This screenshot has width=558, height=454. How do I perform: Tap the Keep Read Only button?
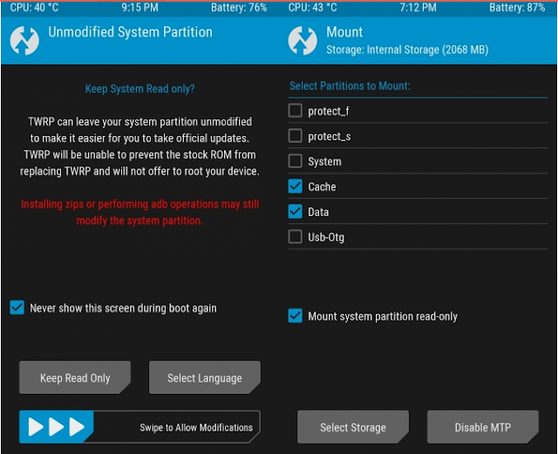pyautogui.click(x=75, y=377)
